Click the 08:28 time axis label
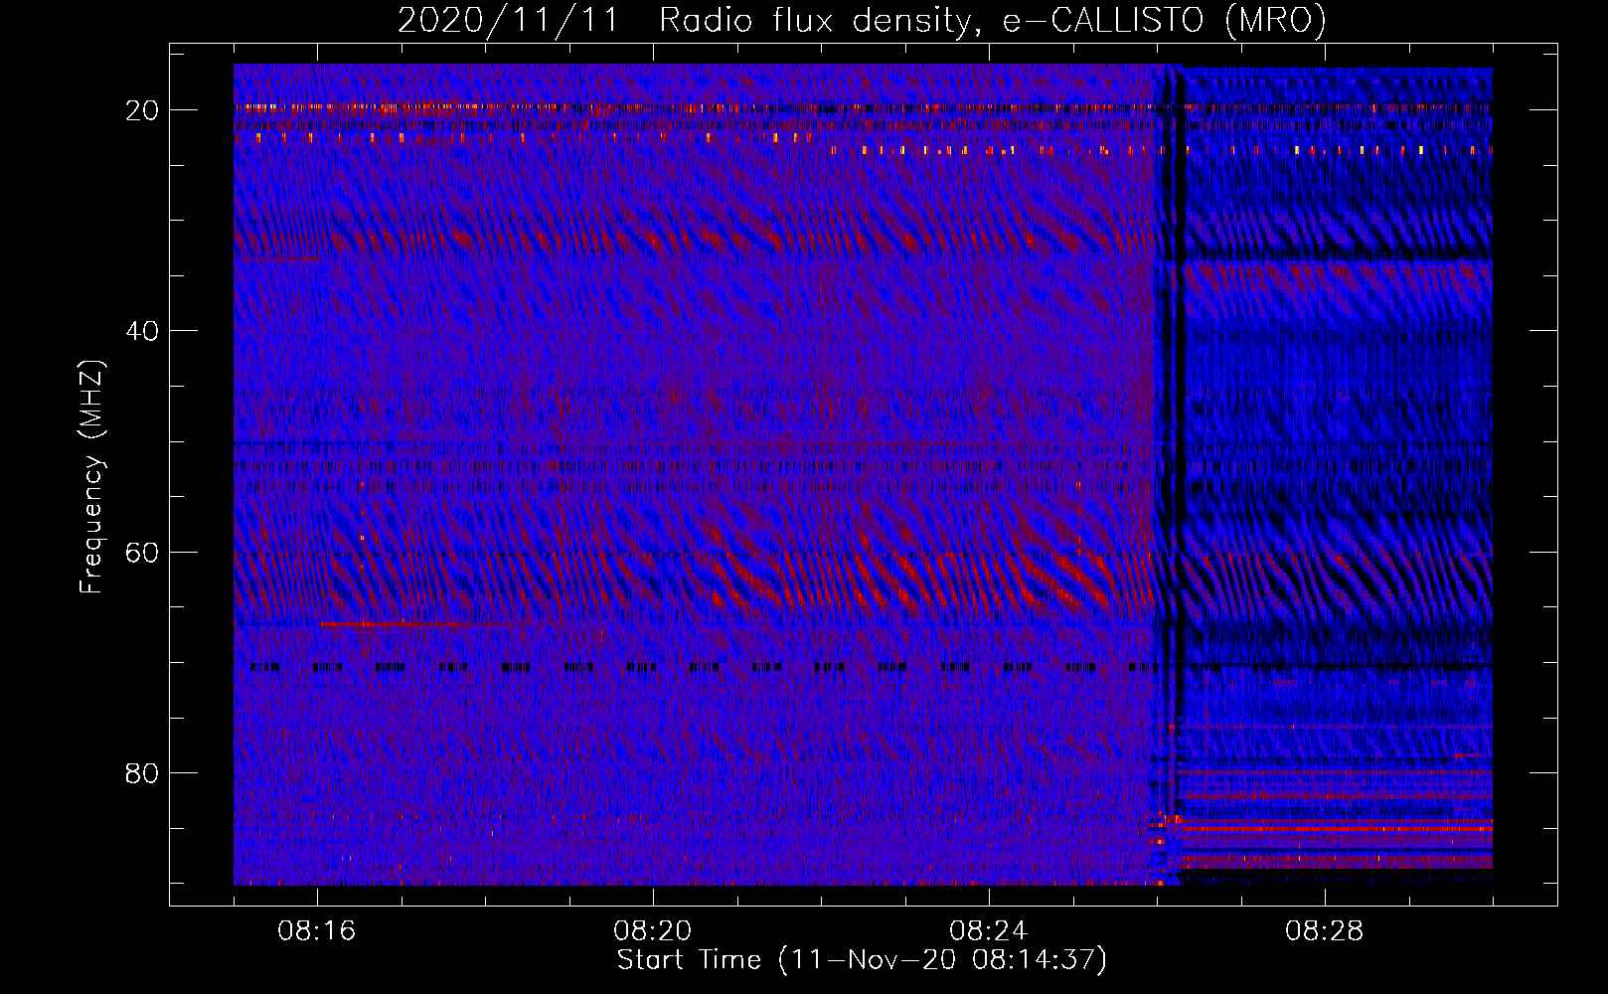 pyautogui.click(x=1325, y=932)
